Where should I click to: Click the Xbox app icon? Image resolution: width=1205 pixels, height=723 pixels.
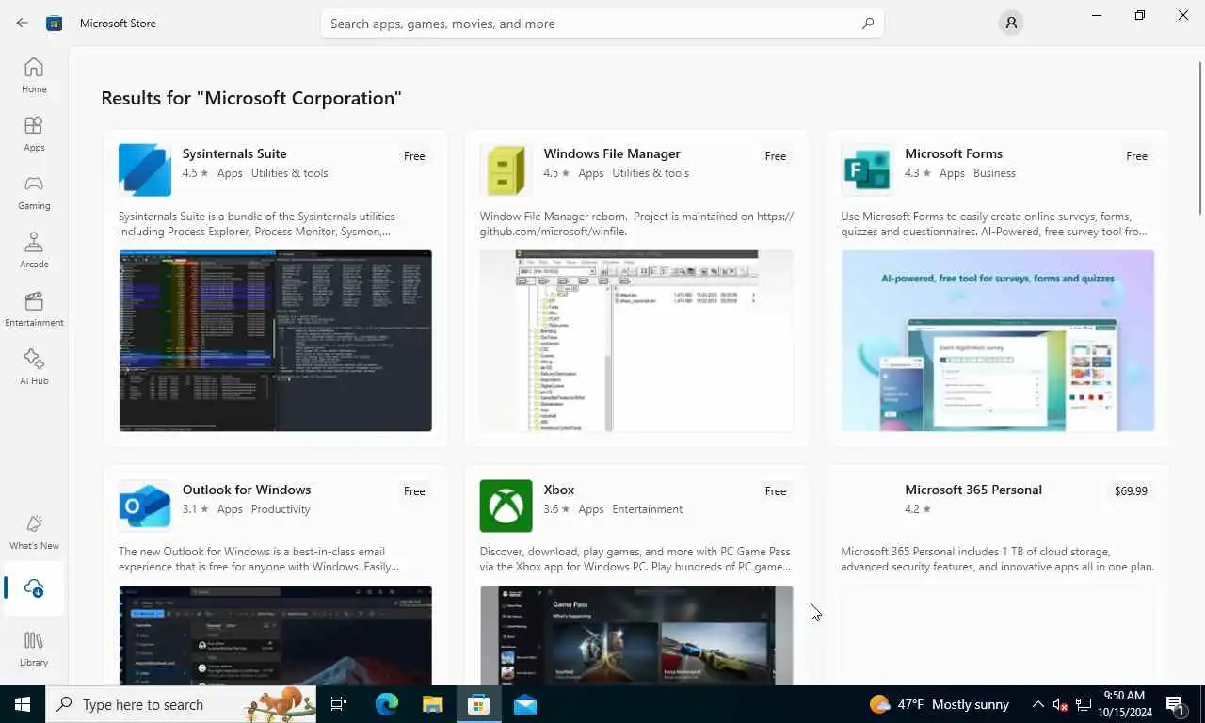pos(506,506)
